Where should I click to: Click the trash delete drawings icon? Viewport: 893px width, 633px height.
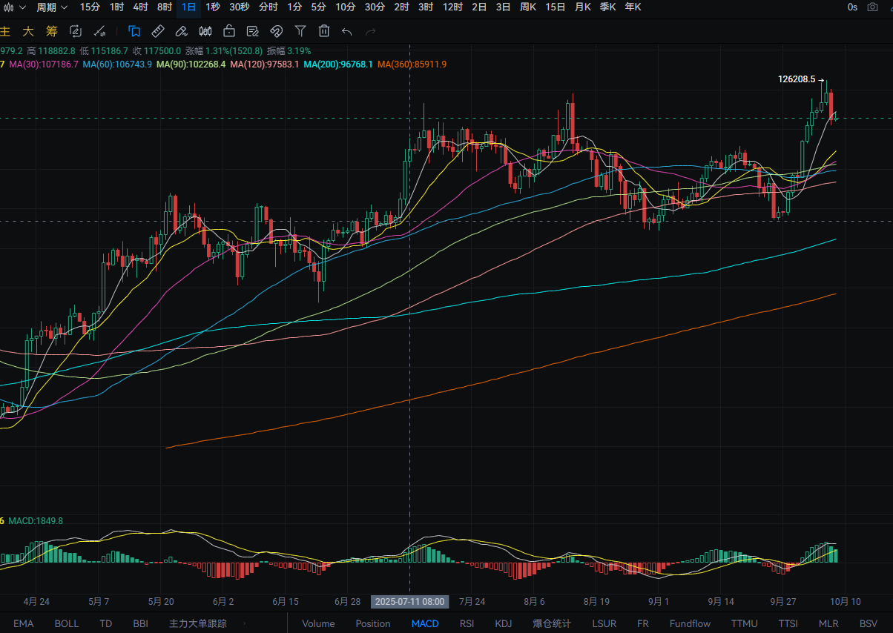click(x=324, y=31)
